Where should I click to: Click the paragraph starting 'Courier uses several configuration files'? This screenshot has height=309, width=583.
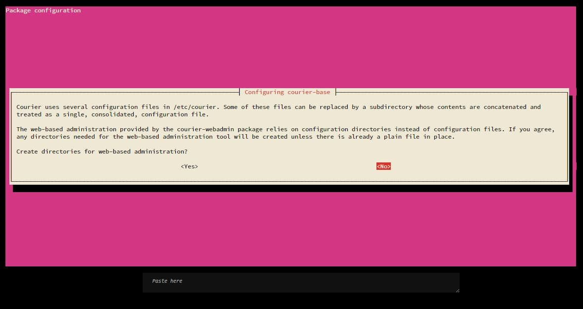[278, 110]
